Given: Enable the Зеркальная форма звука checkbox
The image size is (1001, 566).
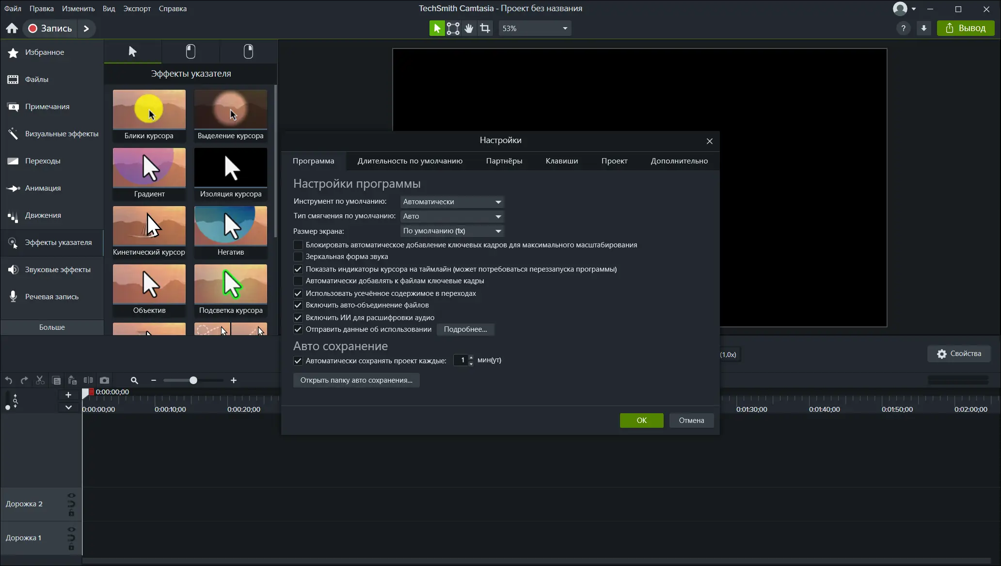Looking at the screenshot, I should [x=298, y=257].
